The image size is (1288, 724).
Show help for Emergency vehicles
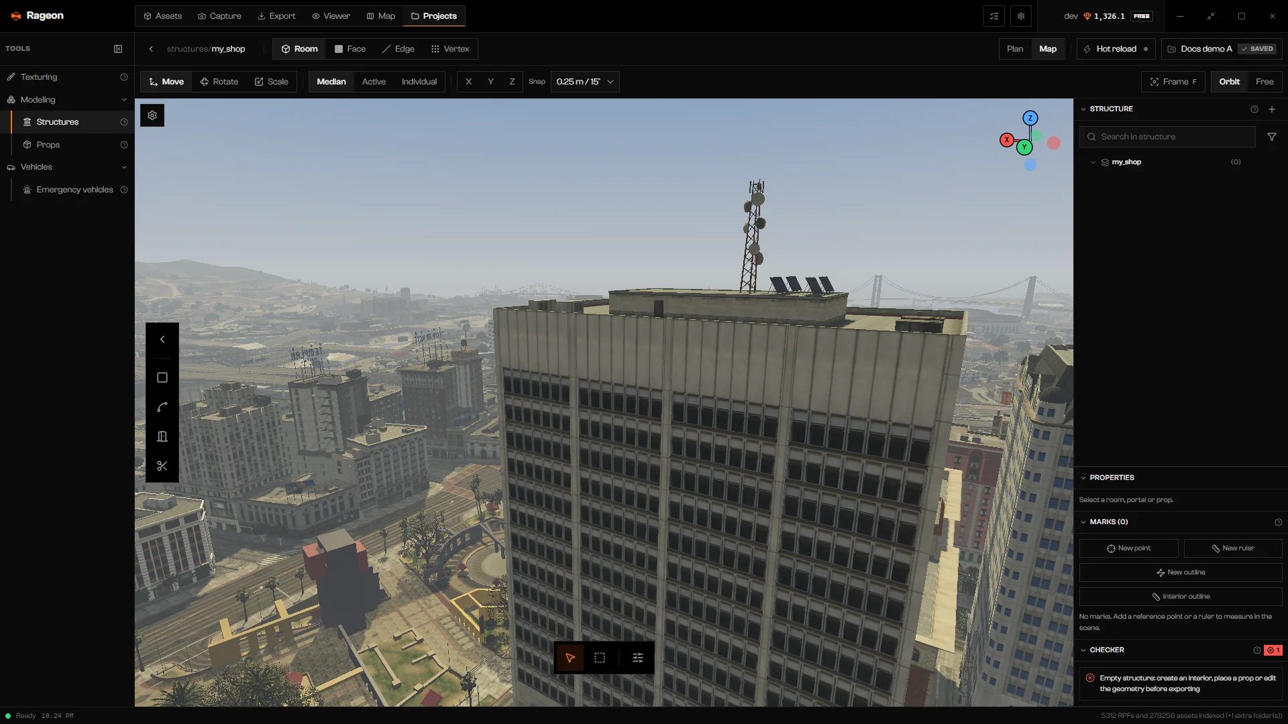point(124,190)
